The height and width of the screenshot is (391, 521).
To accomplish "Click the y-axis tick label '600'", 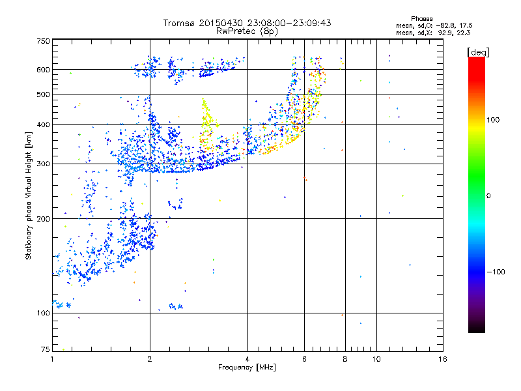I will coord(43,70).
